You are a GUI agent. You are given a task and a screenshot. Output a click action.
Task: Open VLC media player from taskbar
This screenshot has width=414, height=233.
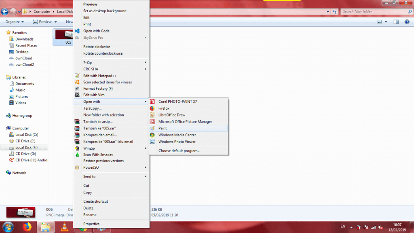(64, 227)
